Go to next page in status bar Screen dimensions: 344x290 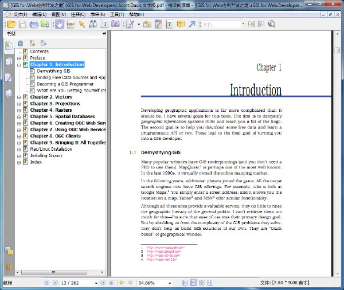[103, 283]
